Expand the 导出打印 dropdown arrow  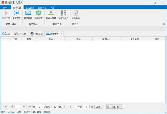tap(122, 107)
